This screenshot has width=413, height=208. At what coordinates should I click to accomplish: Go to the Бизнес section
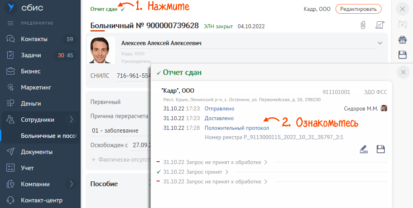coord(31,71)
